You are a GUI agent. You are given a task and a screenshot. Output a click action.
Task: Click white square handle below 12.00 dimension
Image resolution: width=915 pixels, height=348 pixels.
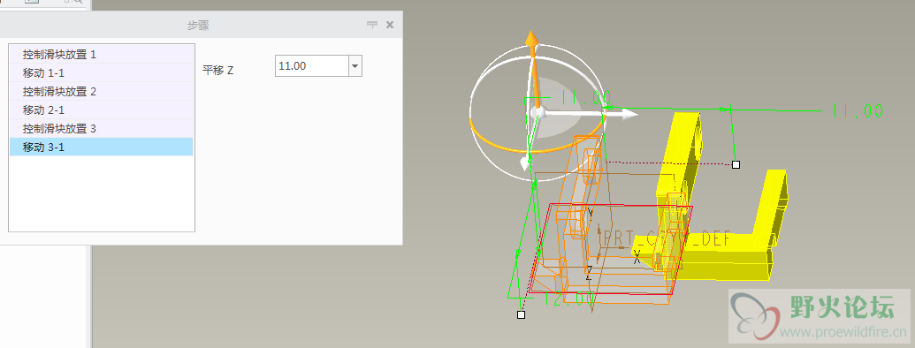pos(521,314)
